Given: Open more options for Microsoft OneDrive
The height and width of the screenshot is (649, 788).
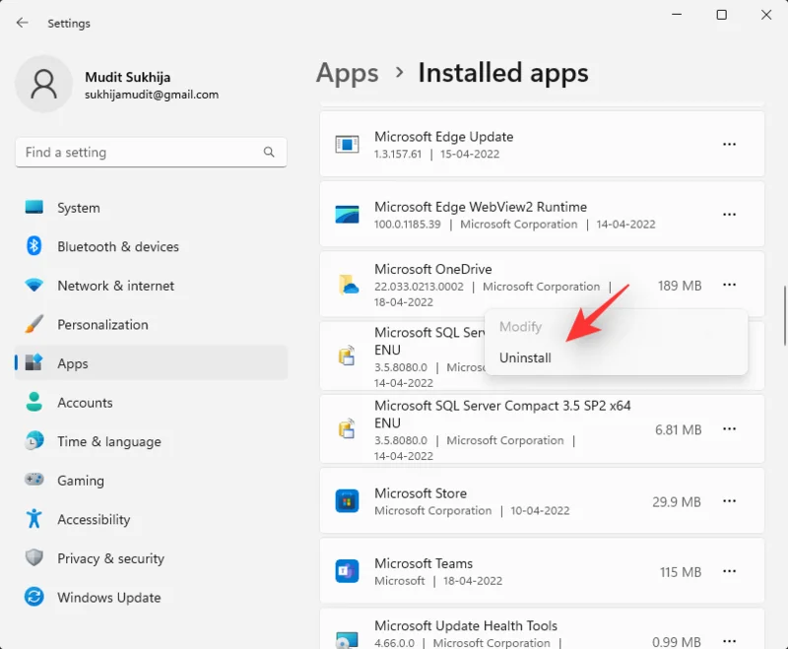Looking at the screenshot, I should point(729,285).
